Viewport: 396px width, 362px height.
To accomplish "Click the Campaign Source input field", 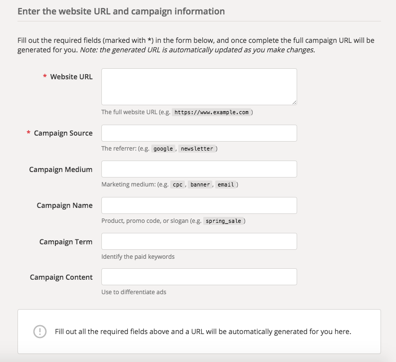I will [x=199, y=133].
